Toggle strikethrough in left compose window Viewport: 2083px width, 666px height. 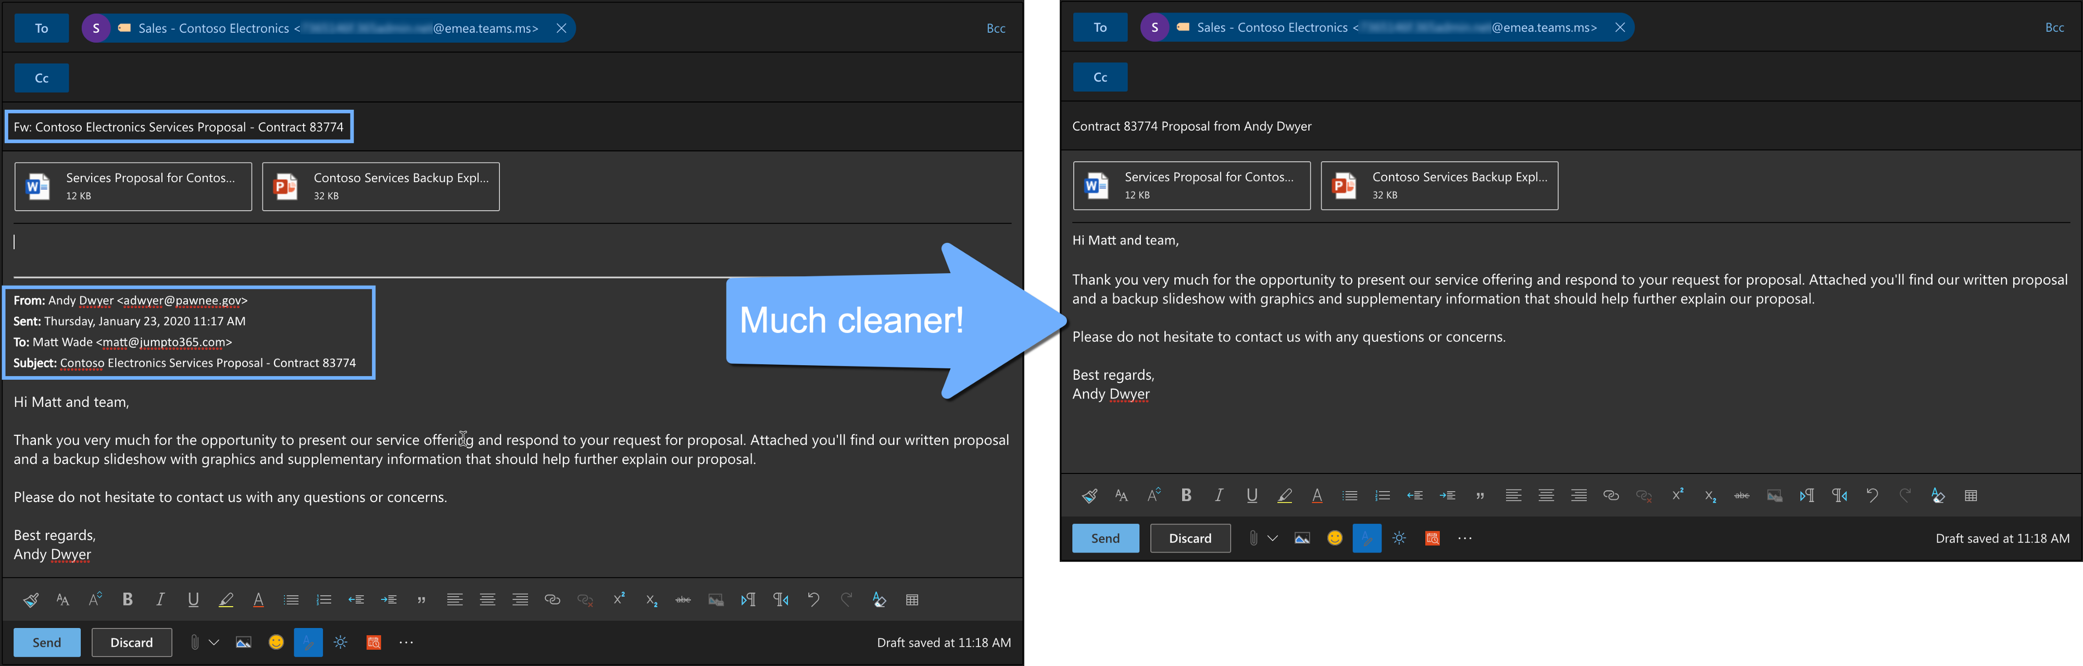tap(683, 600)
